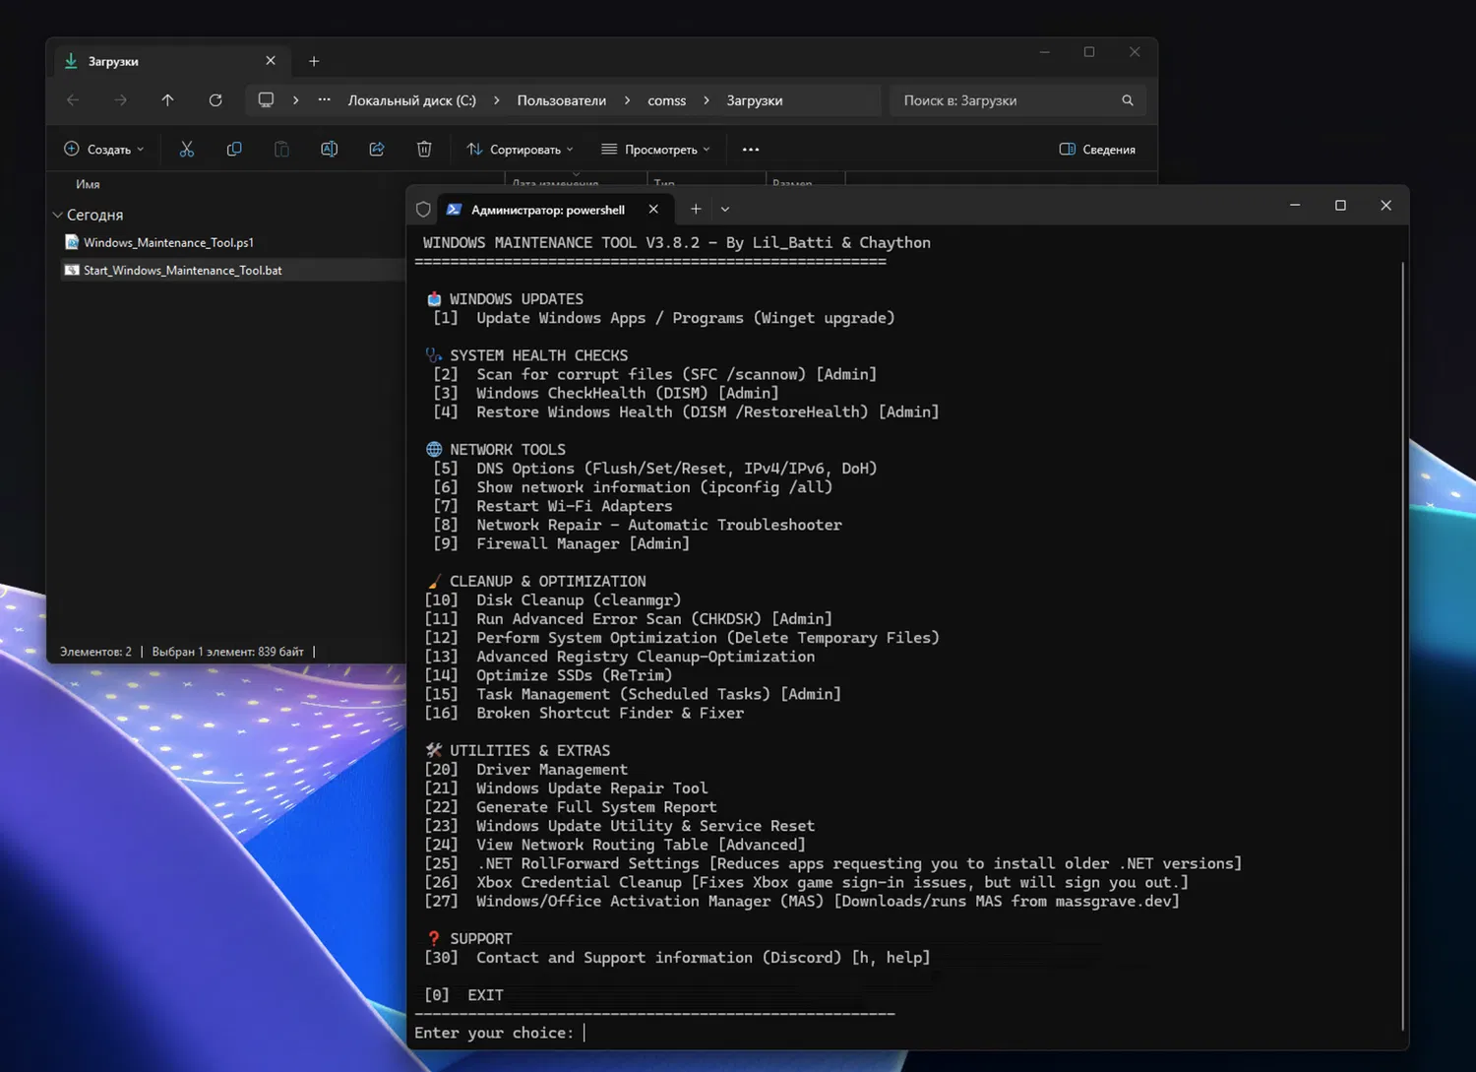Switch to the Загрузки tab in File Explorer
The image size is (1476, 1072).
click(172, 61)
